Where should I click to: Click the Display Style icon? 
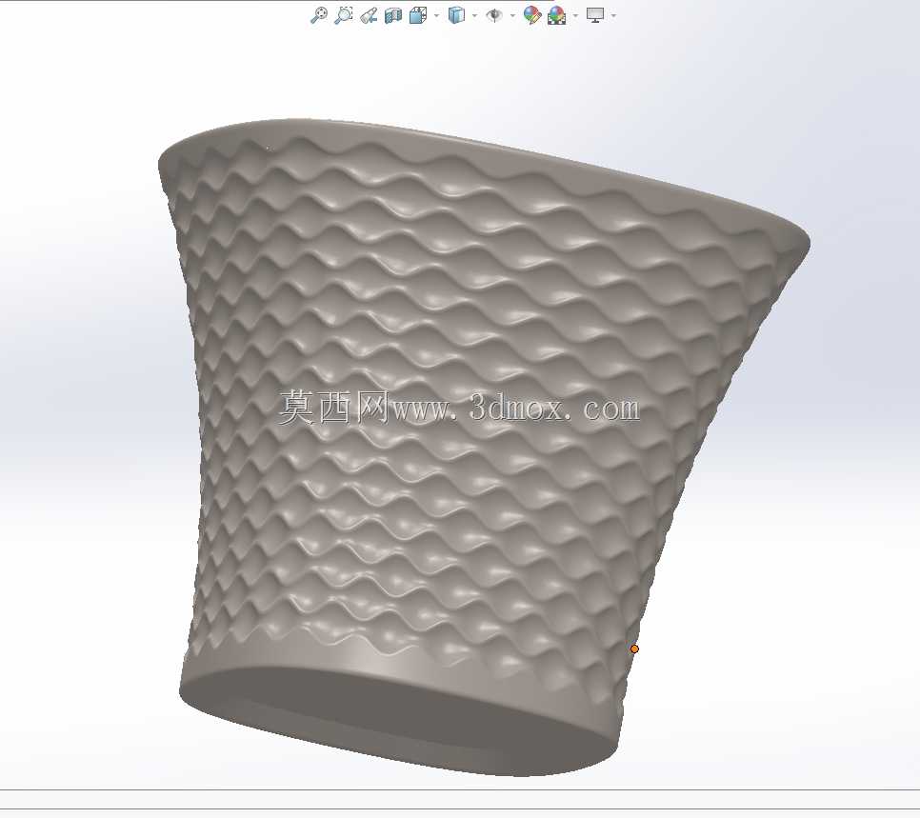pyautogui.click(x=456, y=15)
